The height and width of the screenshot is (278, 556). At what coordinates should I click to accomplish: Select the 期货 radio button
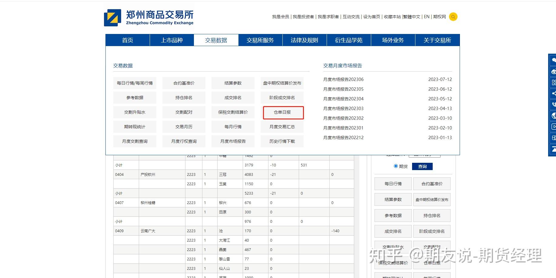tap(395, 166)
